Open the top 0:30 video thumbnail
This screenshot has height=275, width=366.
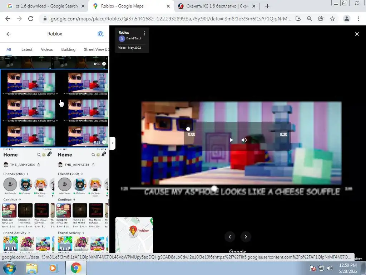54,62
